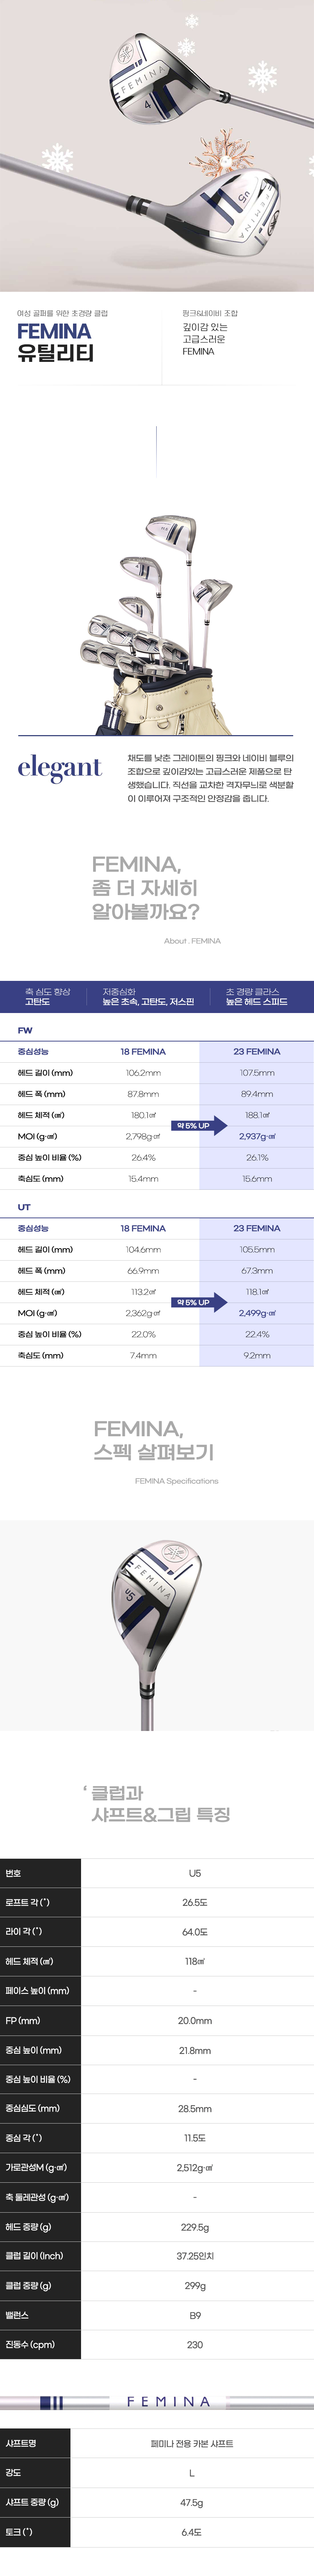Click the elegant script logo

pos(60,768)
